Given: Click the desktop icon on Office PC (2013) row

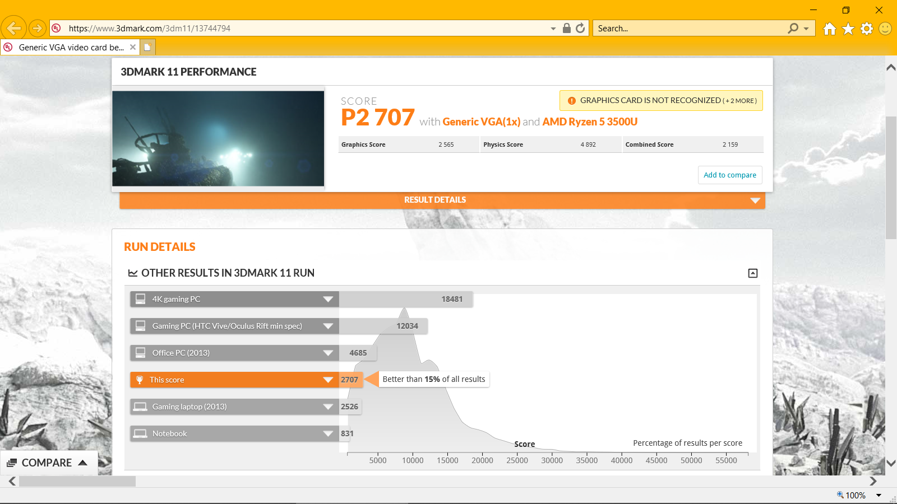Looking at the screenshot, I should click(x=141, y=353).
